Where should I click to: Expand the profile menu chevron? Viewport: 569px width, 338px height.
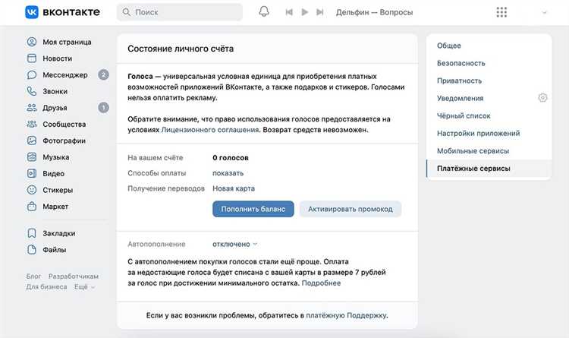point(544,12)
